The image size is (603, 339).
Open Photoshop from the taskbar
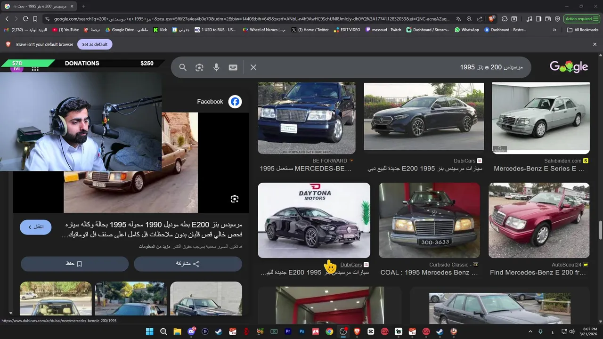(301, 331)
